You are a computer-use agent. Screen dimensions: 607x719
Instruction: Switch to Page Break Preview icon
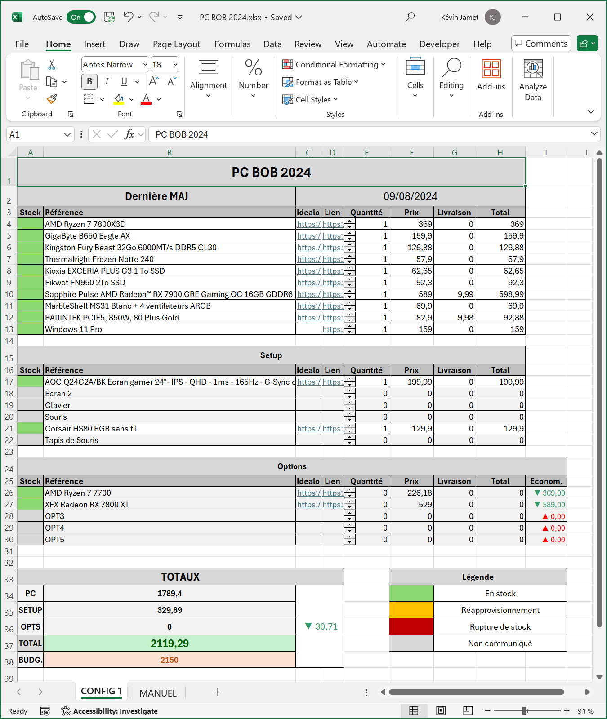(x=468, y=710)
